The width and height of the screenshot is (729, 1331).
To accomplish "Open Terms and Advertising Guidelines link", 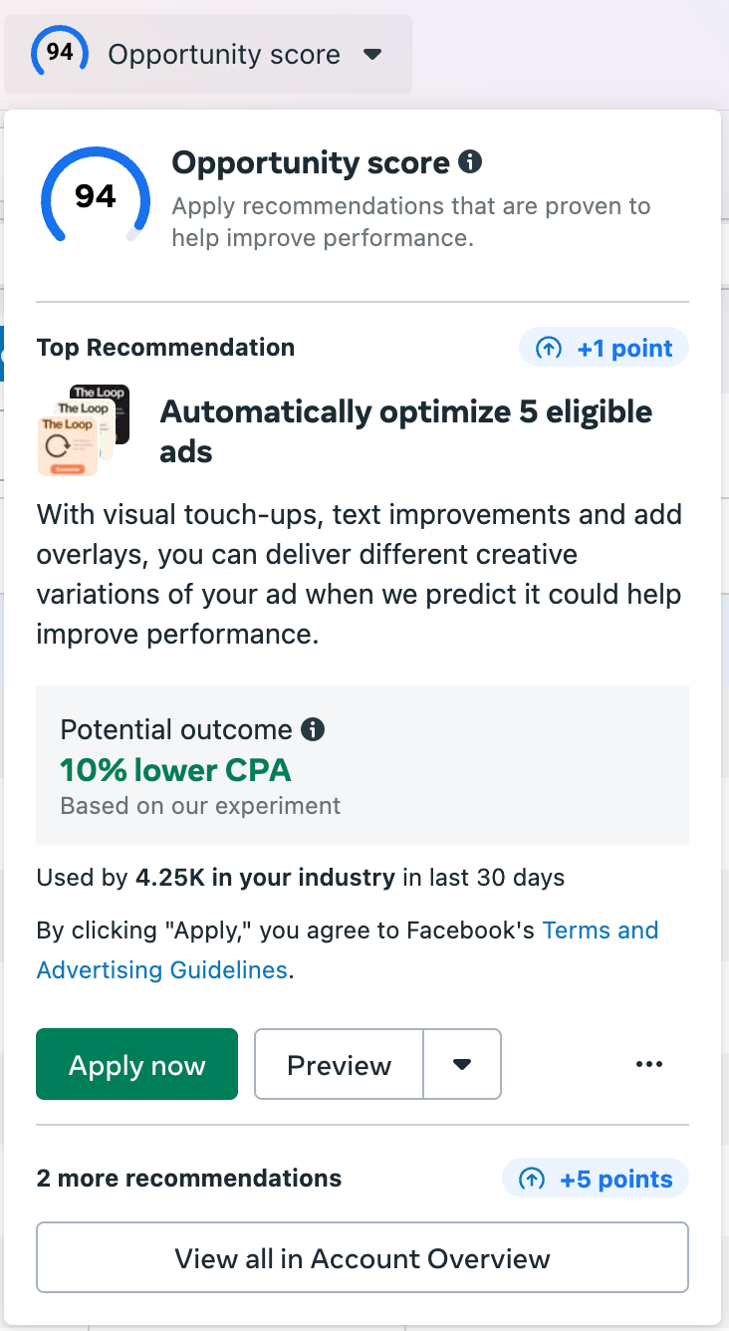I will (x=348, y=949).
